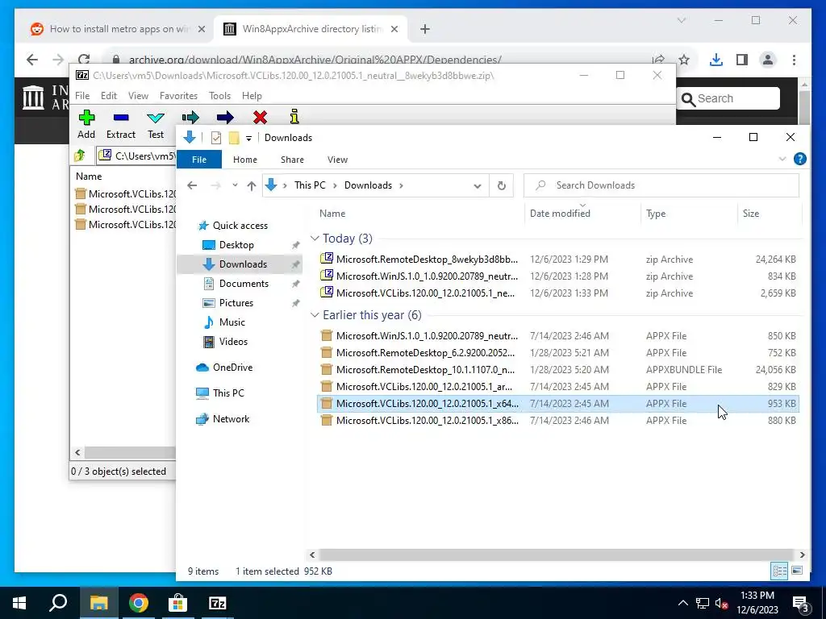Open Microsoft Store from the taskbar
This screenshot has width=826, height=619.
[x=178, y=603]
